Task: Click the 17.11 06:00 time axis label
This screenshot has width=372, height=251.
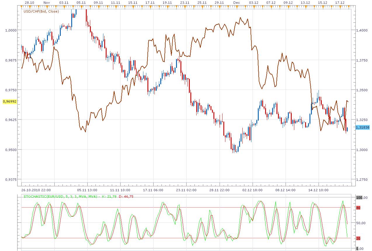Action: point(153,190)
